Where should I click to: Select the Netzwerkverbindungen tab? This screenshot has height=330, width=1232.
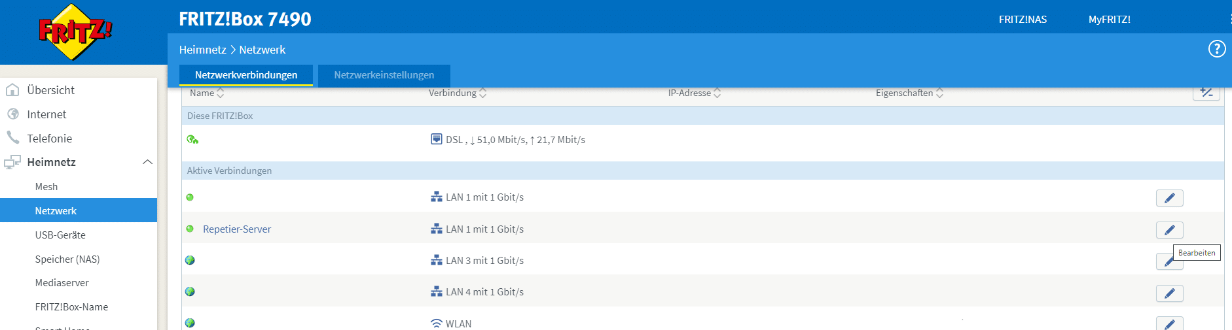pyautogui.click(x=246, y=75)
